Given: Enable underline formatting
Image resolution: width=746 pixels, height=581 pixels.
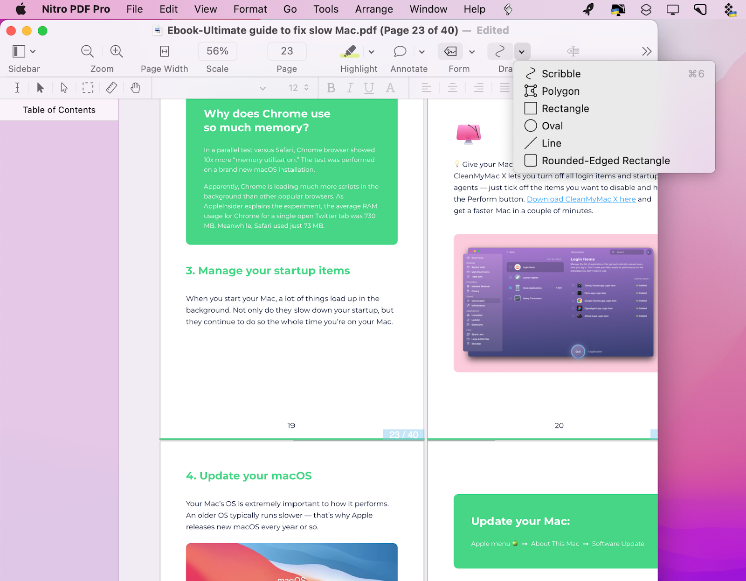Looking at the screenshot, I should pyautogui.click(x=368, y=88).
